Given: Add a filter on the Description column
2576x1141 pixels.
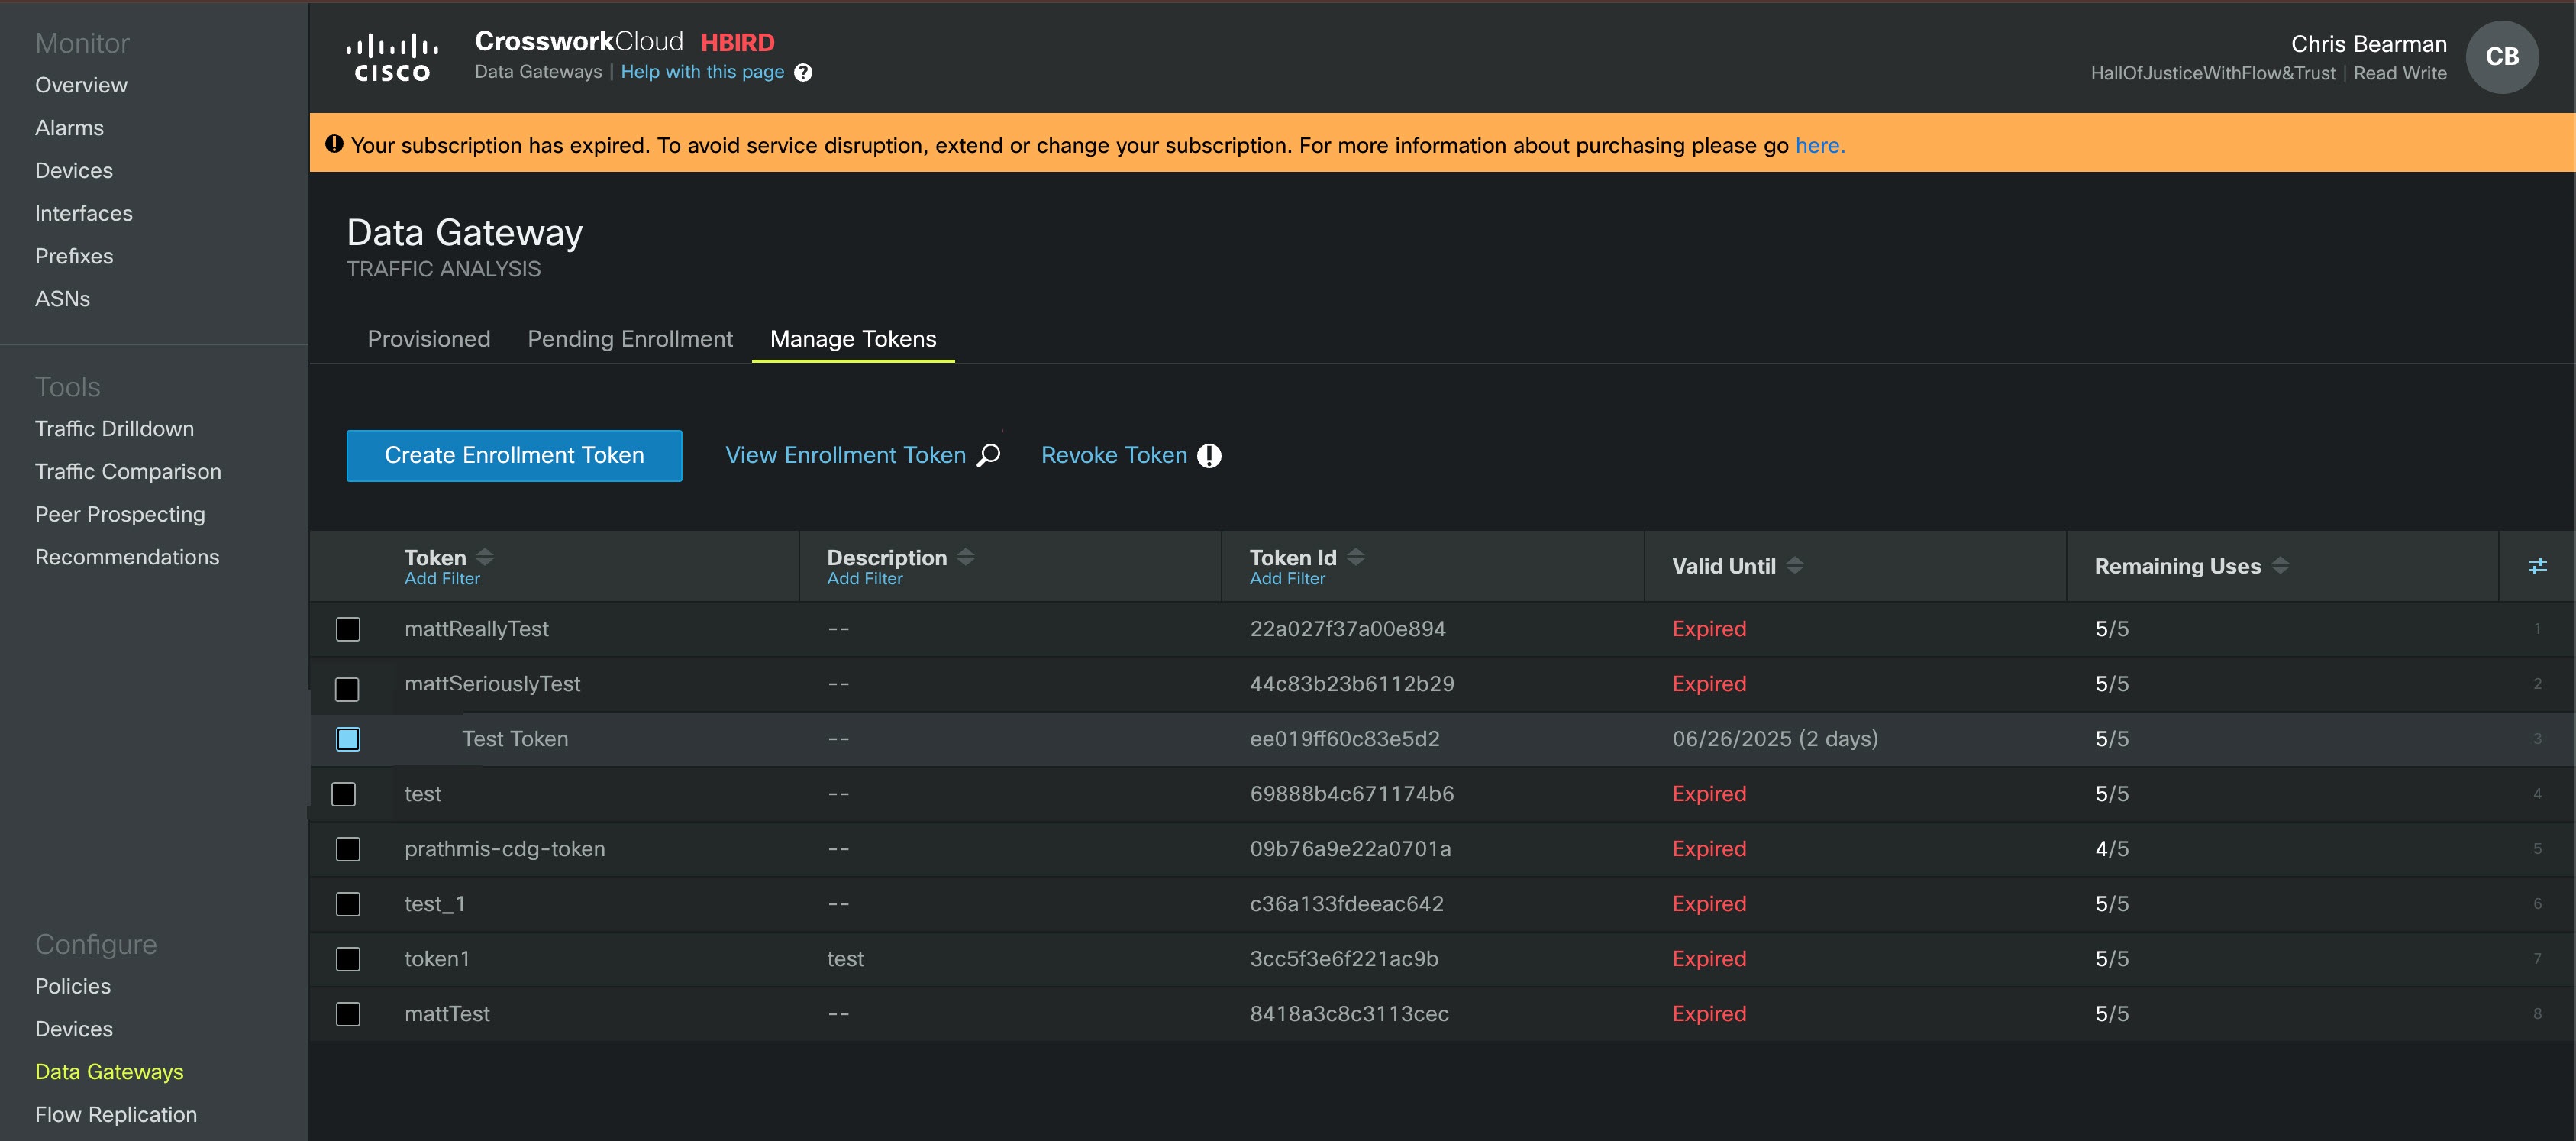Looking at the screenshot, I should click(865, 579).
